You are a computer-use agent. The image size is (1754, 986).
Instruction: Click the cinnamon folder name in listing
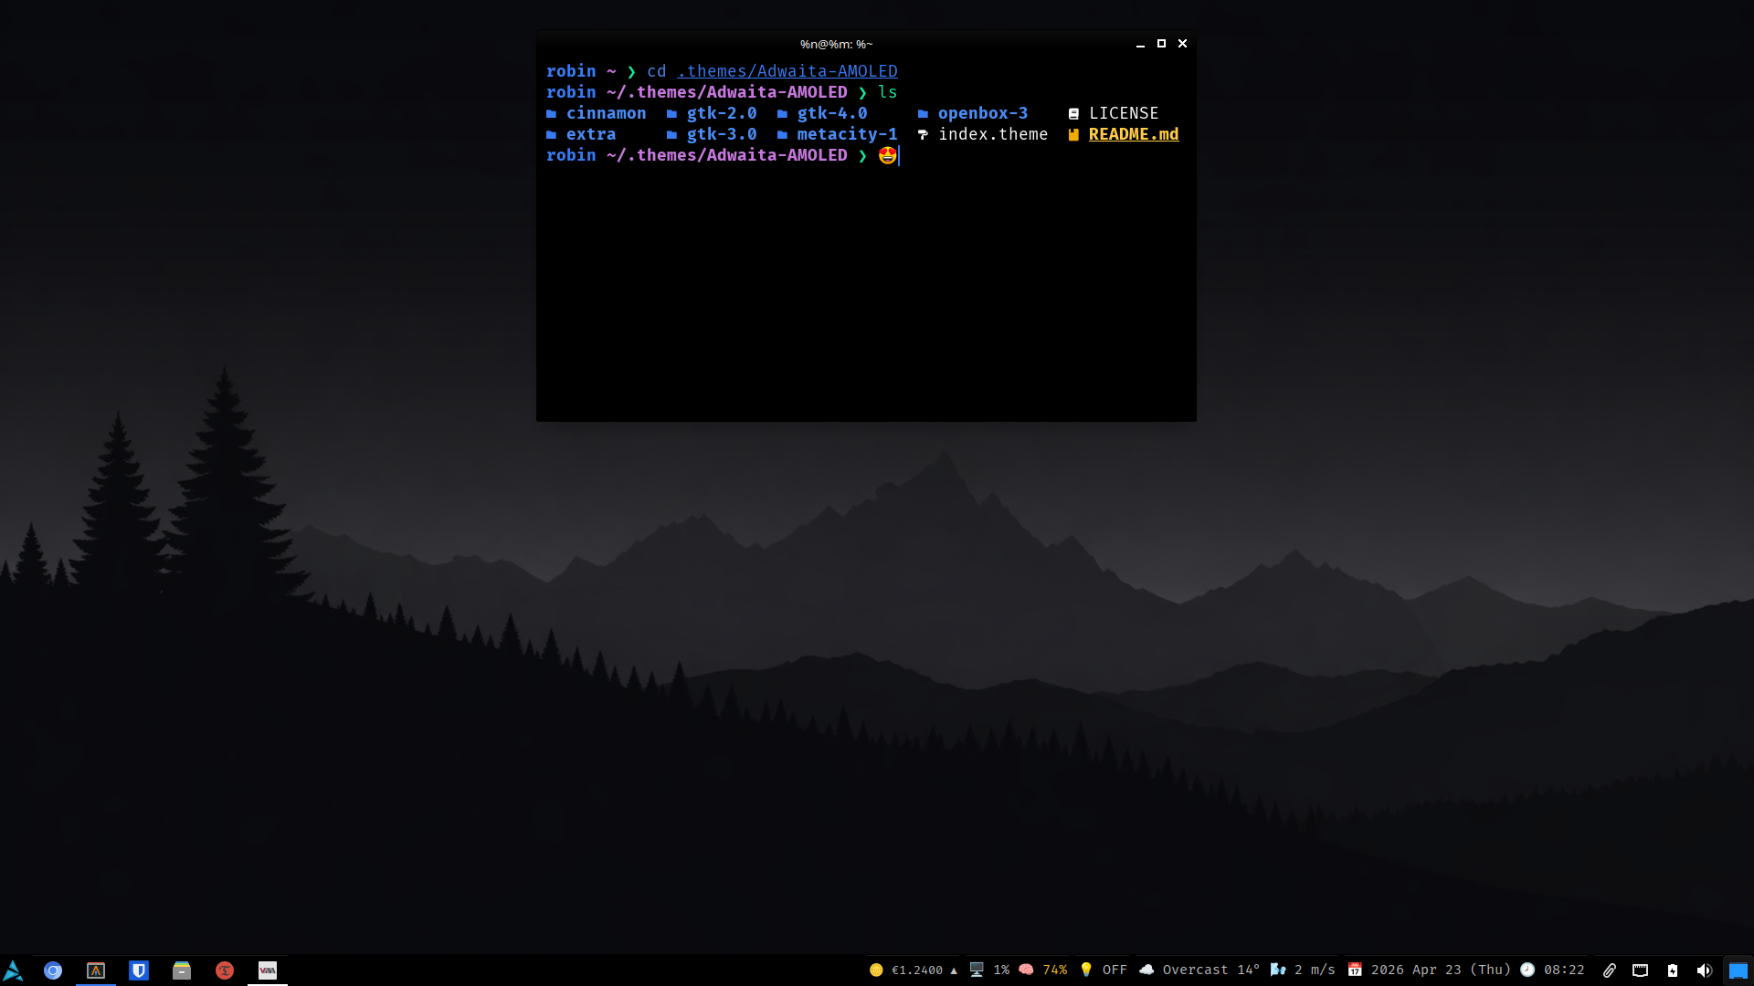point(606,113)
